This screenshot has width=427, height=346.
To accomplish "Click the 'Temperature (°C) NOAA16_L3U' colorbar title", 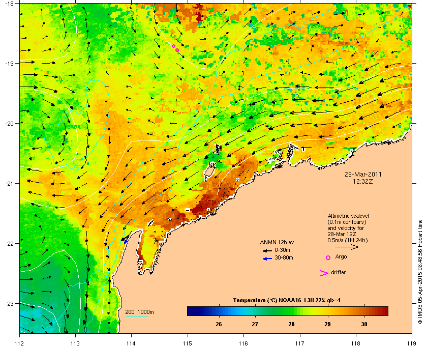I will 287,301.
